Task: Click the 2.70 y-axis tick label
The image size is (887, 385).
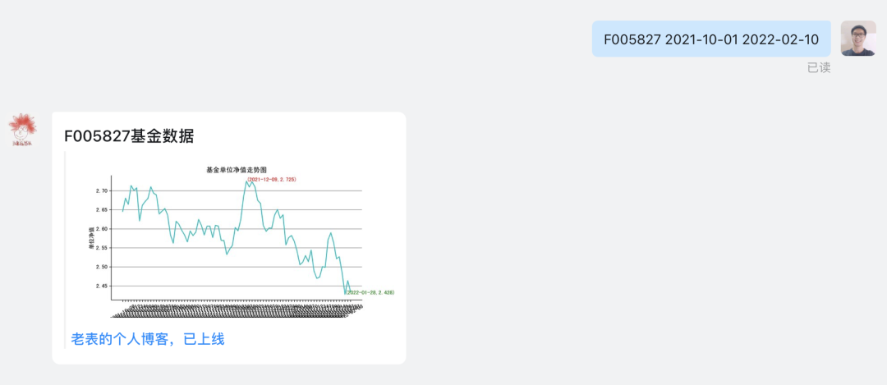Action: coord(102,191)
